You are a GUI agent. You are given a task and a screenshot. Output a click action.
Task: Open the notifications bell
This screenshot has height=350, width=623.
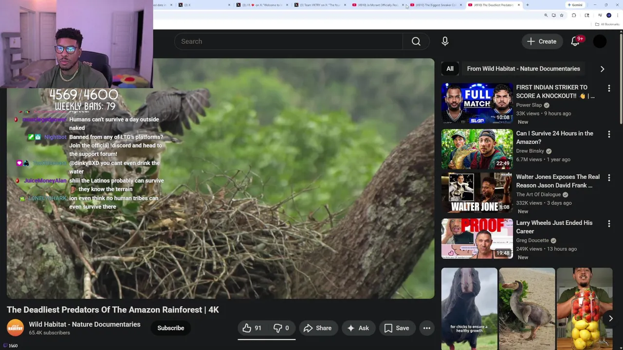575,41
